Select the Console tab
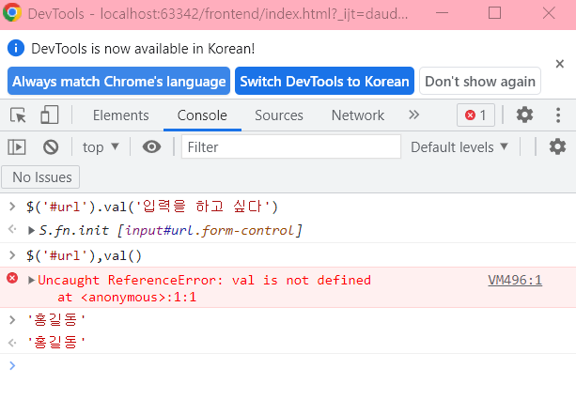576x399 pixels. point(202,115)
